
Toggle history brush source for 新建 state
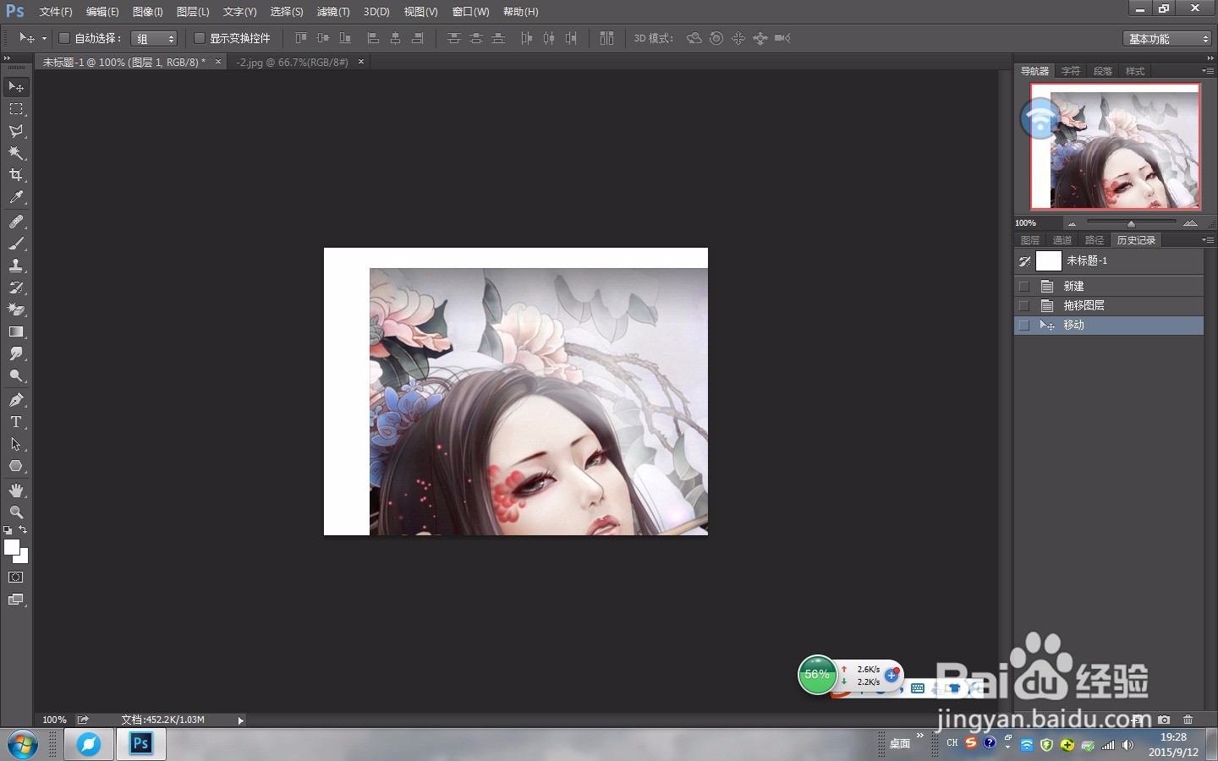[x=1024, y=286]
